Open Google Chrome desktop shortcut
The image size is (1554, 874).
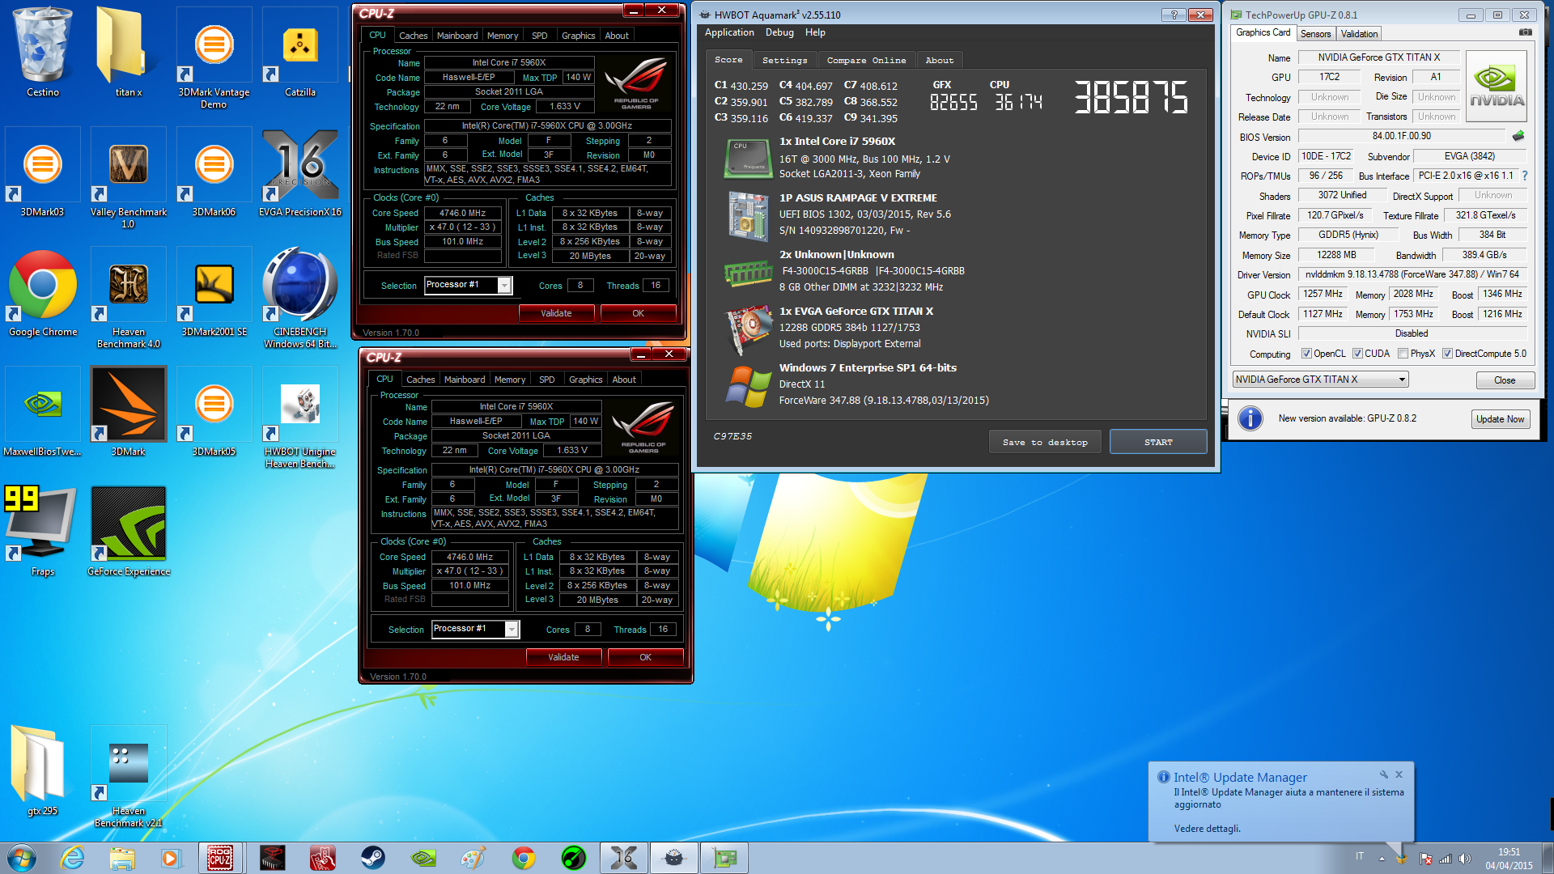tap(43, 291)
